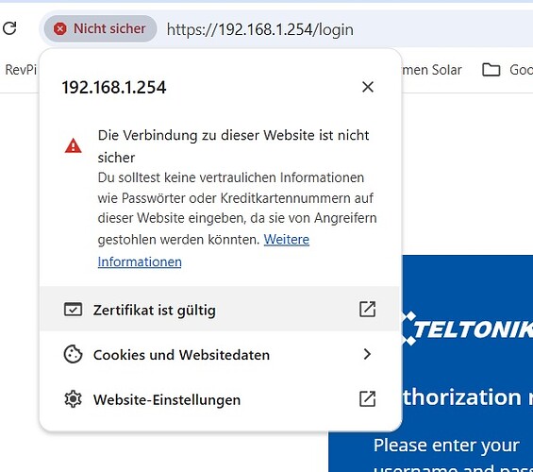Open the Solar bookmark in bookmarks bar
The image size is (533, 472).
432,70
